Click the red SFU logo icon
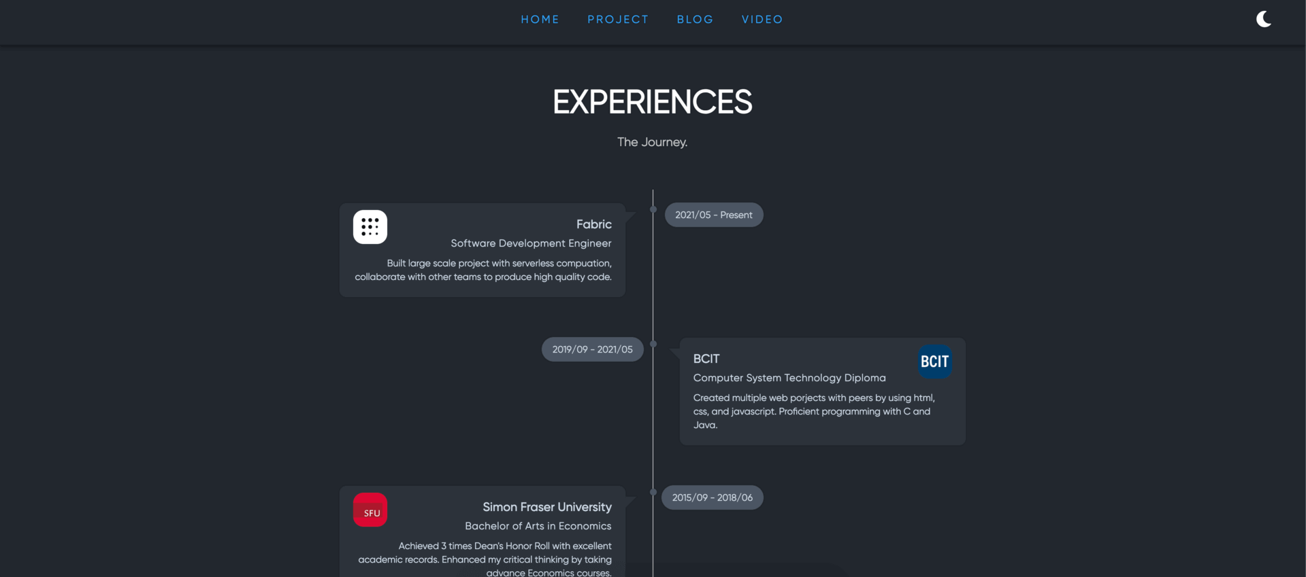This screenshot has width=1306, height=577. pos(370,510)
